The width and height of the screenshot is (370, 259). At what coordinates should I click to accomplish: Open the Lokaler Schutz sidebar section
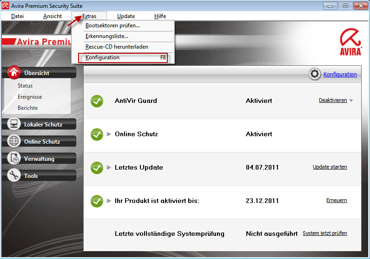pos(39,124)
